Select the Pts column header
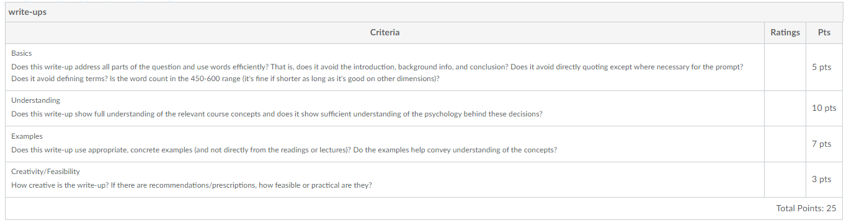This screenshot has width=854, height=223. point(824,33)
